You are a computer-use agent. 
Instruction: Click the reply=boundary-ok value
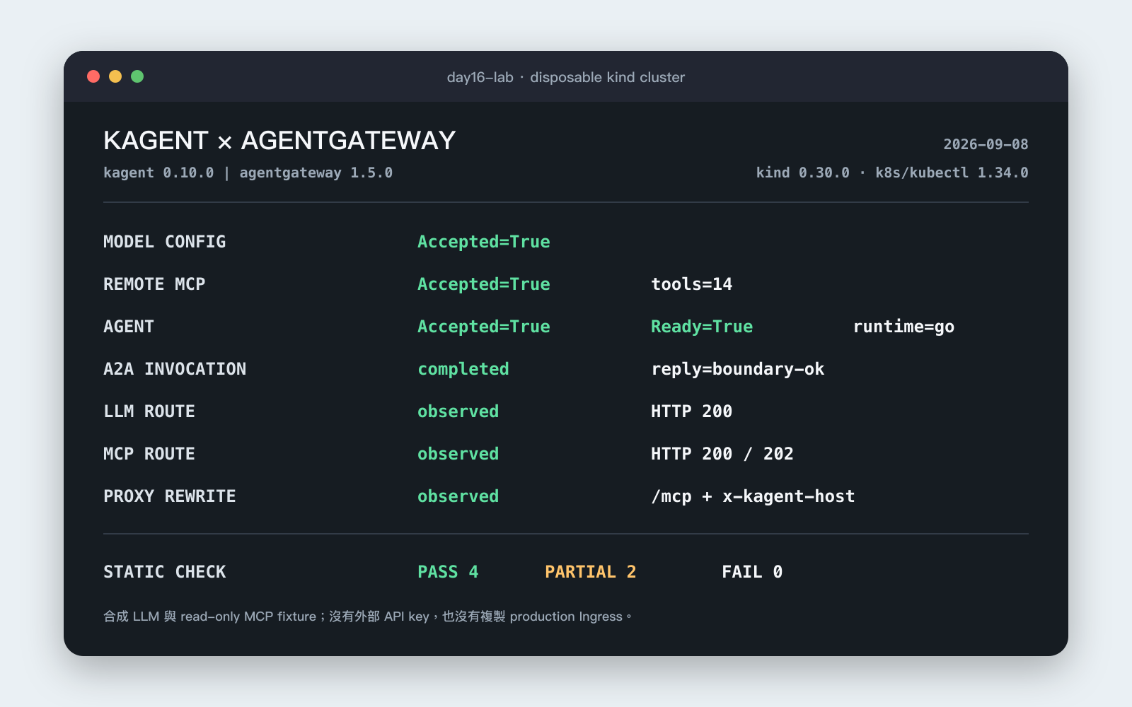738,369
